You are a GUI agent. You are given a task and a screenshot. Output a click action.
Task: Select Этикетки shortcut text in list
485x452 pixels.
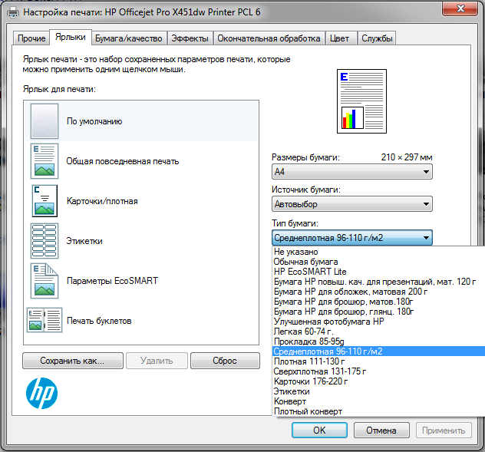point(84,241)
